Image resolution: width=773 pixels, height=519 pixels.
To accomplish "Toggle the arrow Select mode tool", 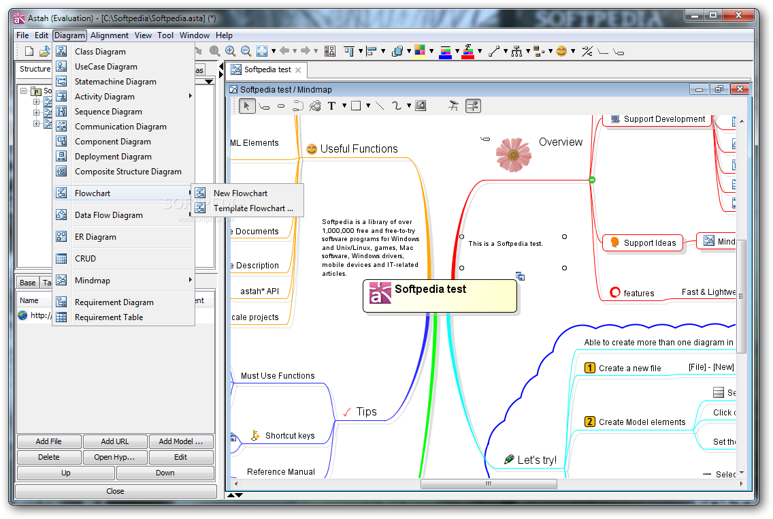I will pyautogui.click(x=246, y=106).
